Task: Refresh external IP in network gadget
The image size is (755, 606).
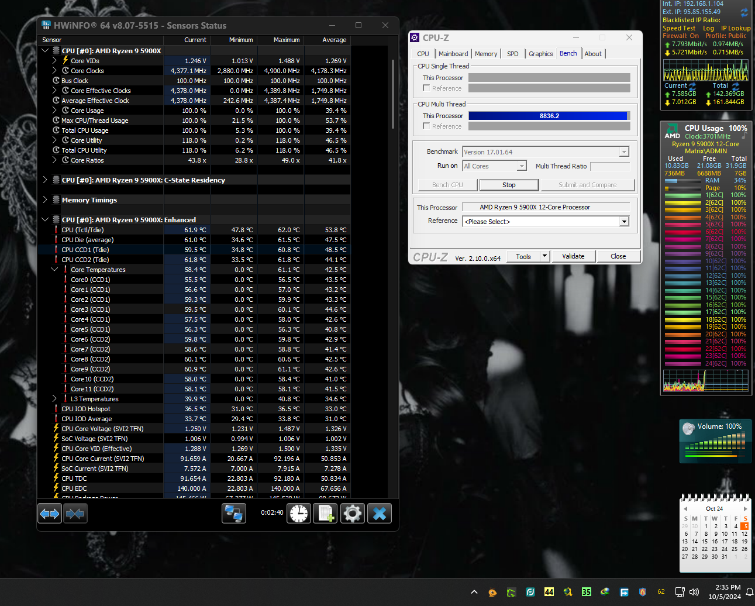Action: [x=744, y=12]
